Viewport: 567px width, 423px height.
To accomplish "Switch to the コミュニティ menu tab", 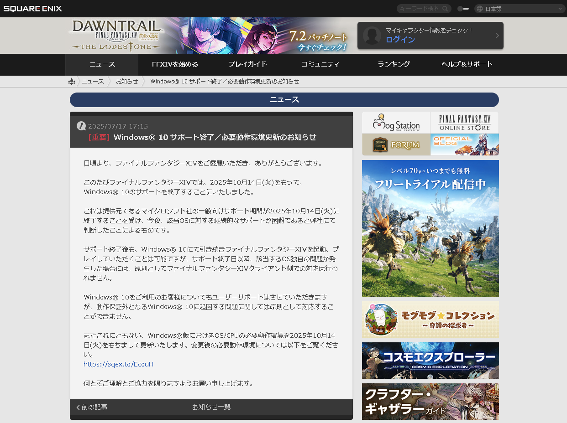I will coord(320,65).
